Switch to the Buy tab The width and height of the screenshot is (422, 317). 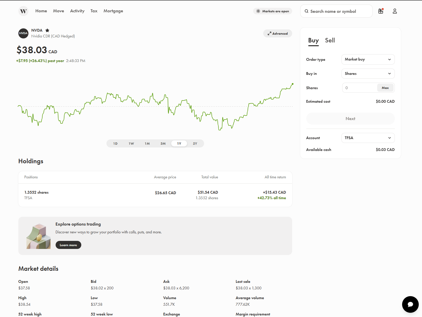(x=313, y=40)
